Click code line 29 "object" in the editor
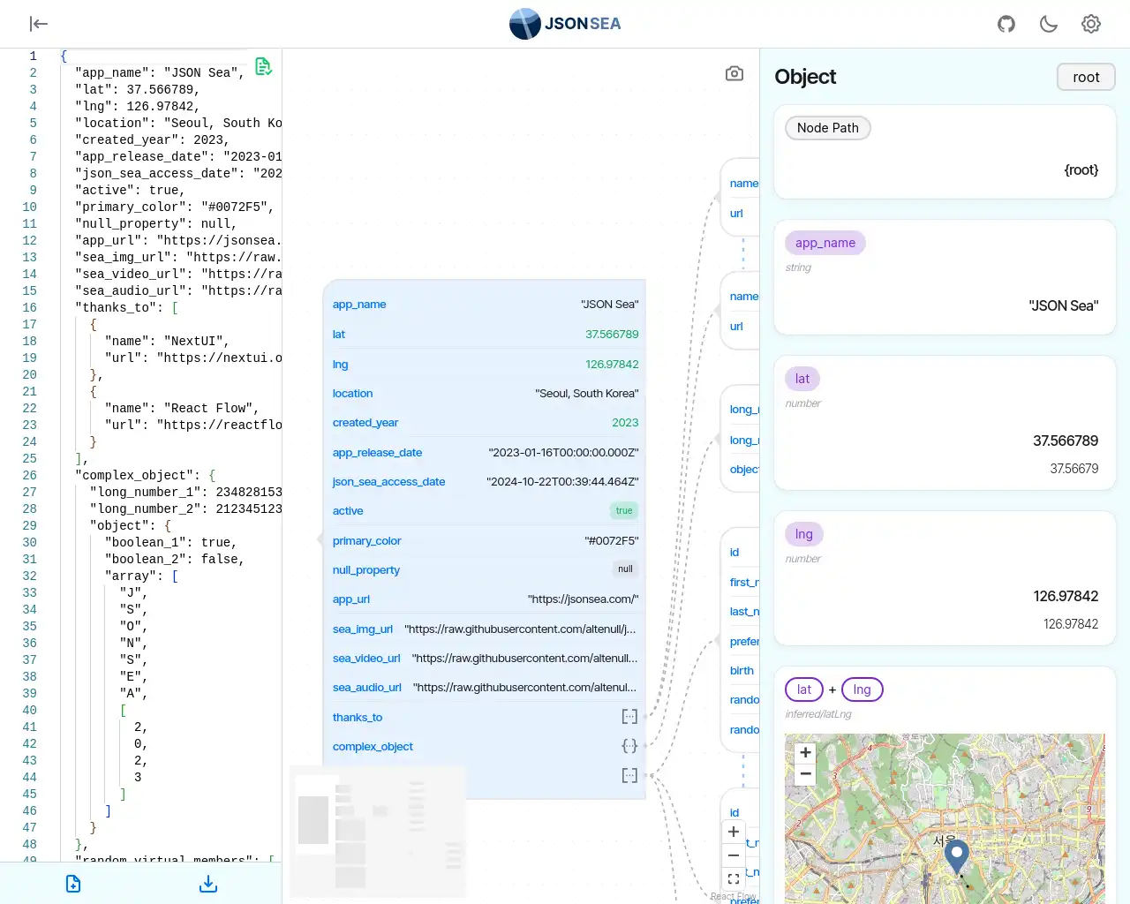This screenshot has width=1130, height=904. 130,525
